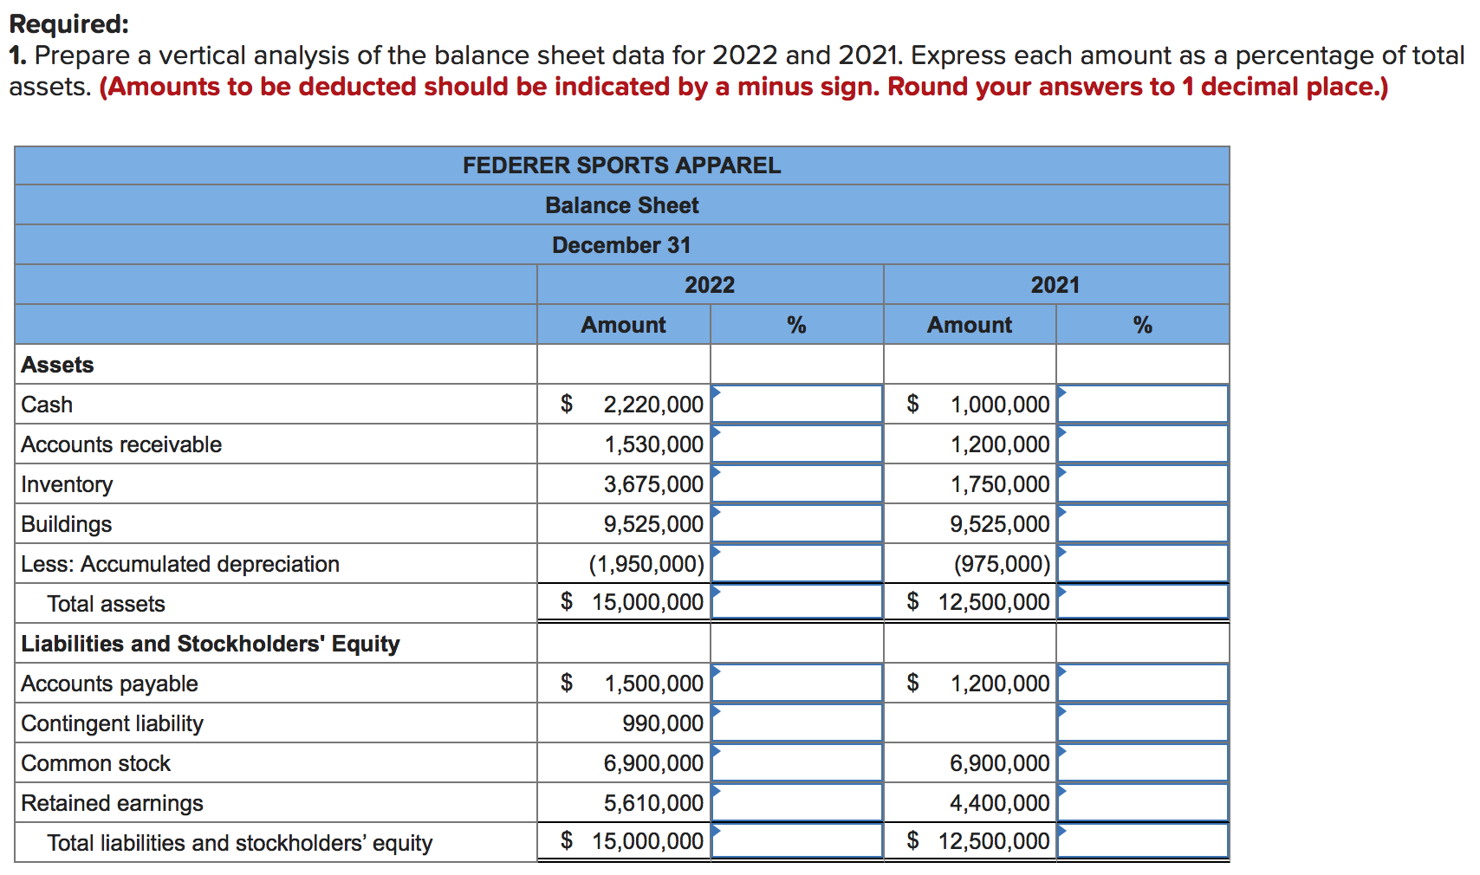This screenshot has height=875, width=1480.
Task: Click 2021 Accumulated depreciation percentage field
Action: click(x=1142, y=563)
